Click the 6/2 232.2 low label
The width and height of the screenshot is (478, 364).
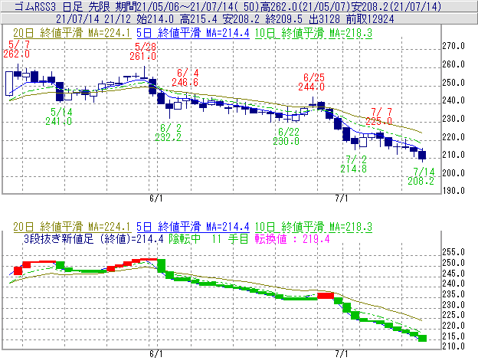pyautogui.click(x=169, y=133)
